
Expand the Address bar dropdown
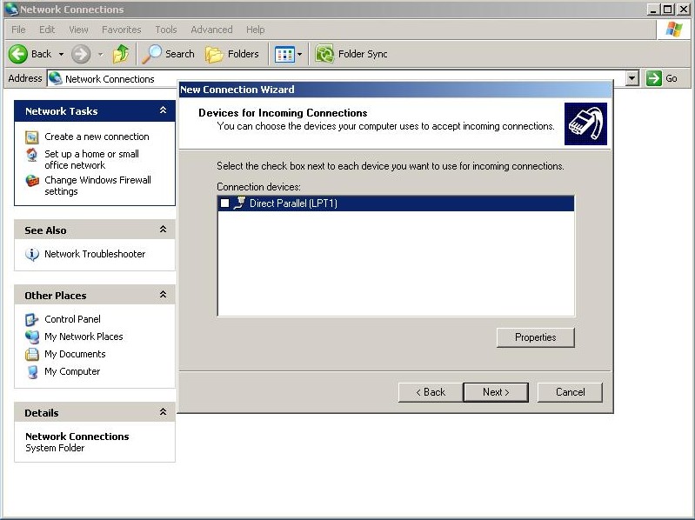632,79
